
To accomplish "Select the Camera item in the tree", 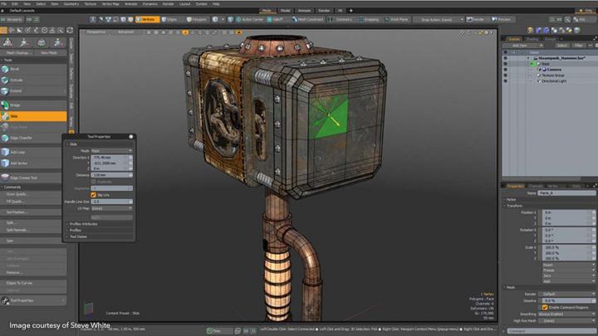I will pos(554,70).
